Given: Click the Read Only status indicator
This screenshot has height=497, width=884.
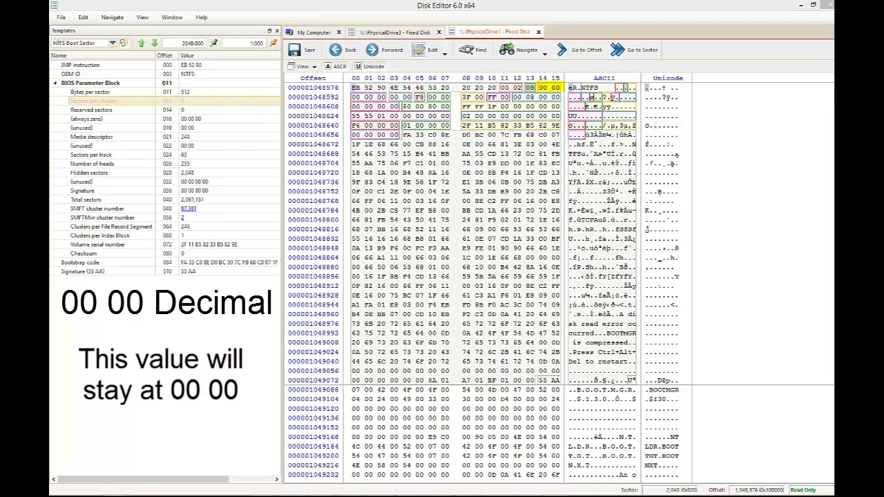Looking at the screenshot, I should point(803,490).
